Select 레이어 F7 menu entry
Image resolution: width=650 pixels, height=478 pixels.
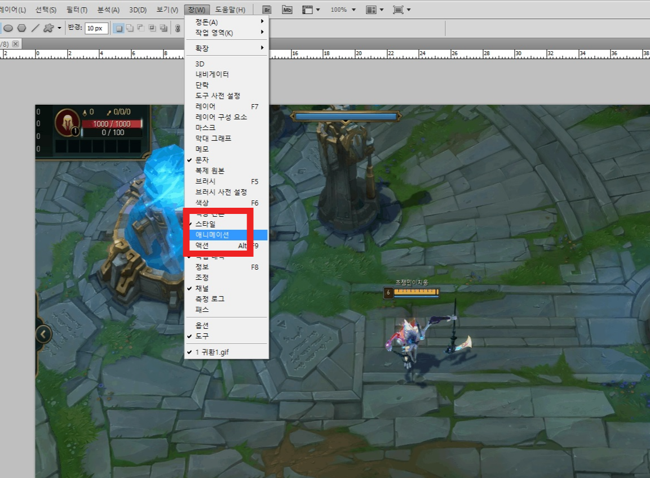227,106
